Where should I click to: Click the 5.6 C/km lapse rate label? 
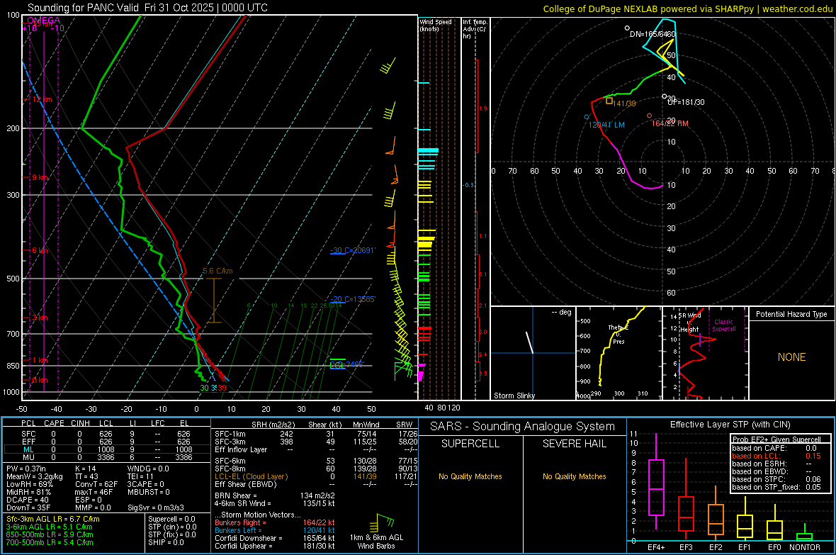pyautogui.click(x=218, y=271)
